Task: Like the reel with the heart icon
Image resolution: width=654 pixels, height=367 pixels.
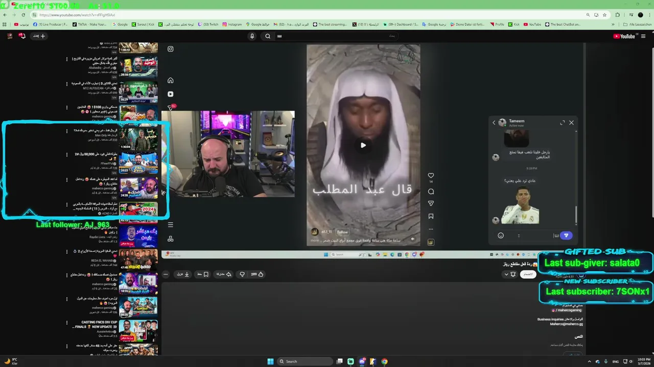Action: (431, 175)
